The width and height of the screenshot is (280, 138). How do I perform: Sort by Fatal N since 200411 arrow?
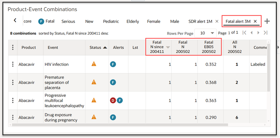pos(168,47)
